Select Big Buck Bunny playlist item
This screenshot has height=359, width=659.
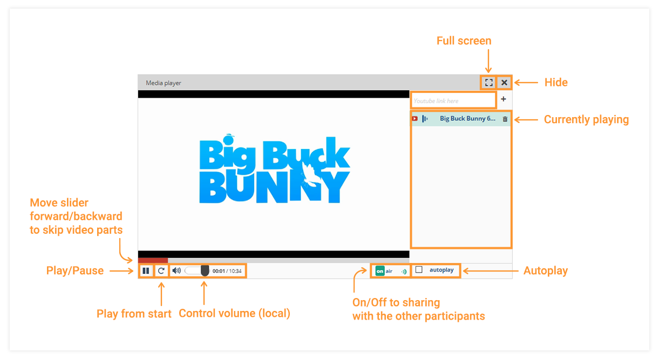[x=460, y=119]
